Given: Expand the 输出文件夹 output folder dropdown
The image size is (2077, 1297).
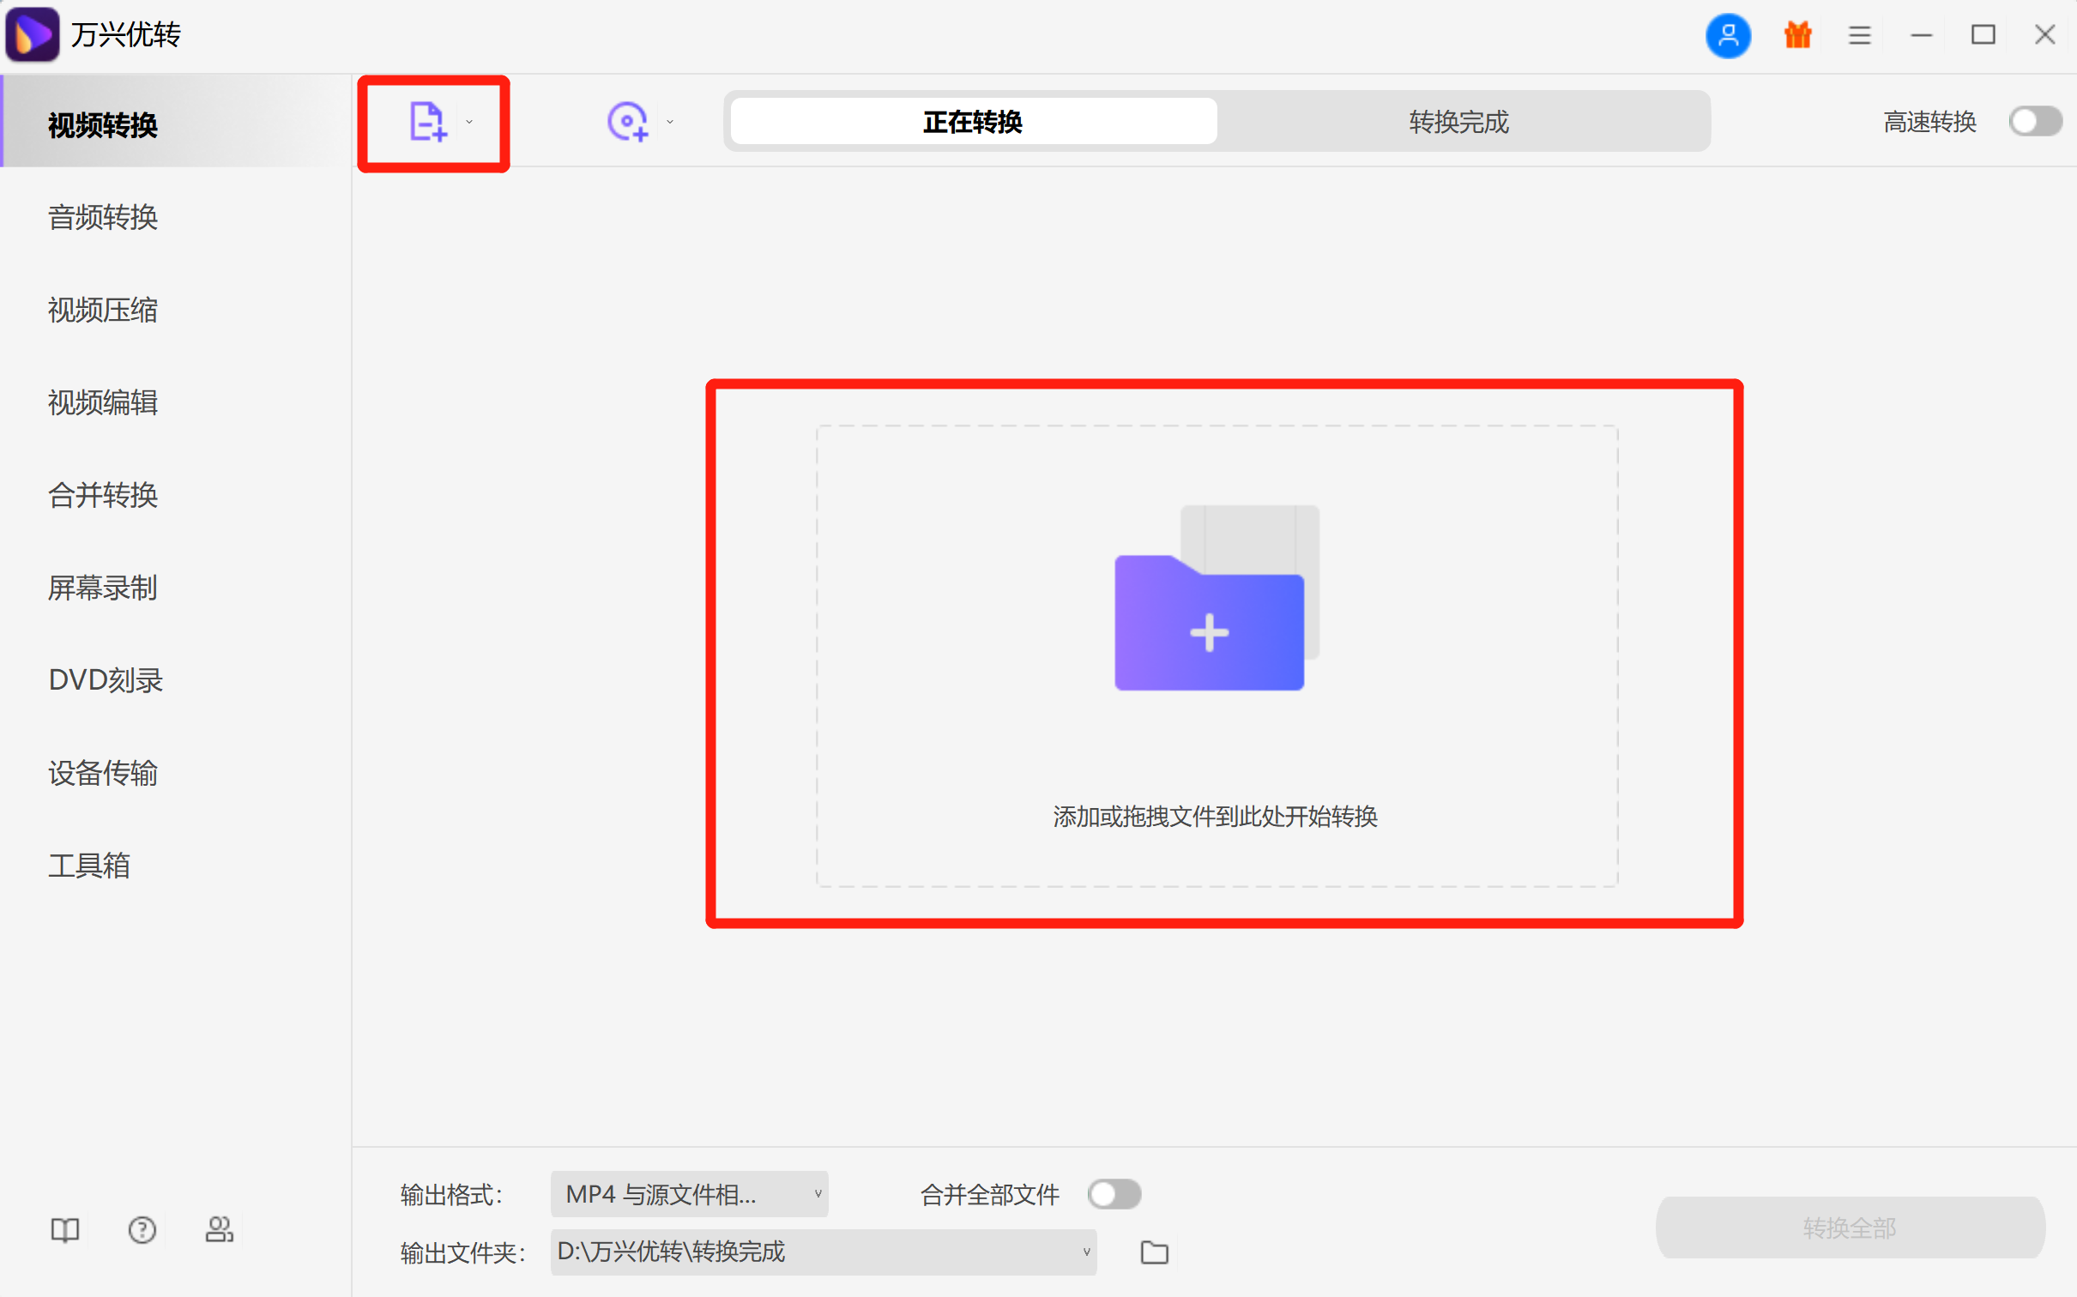Looking at the screenshot, I should click(1085, 1252).
